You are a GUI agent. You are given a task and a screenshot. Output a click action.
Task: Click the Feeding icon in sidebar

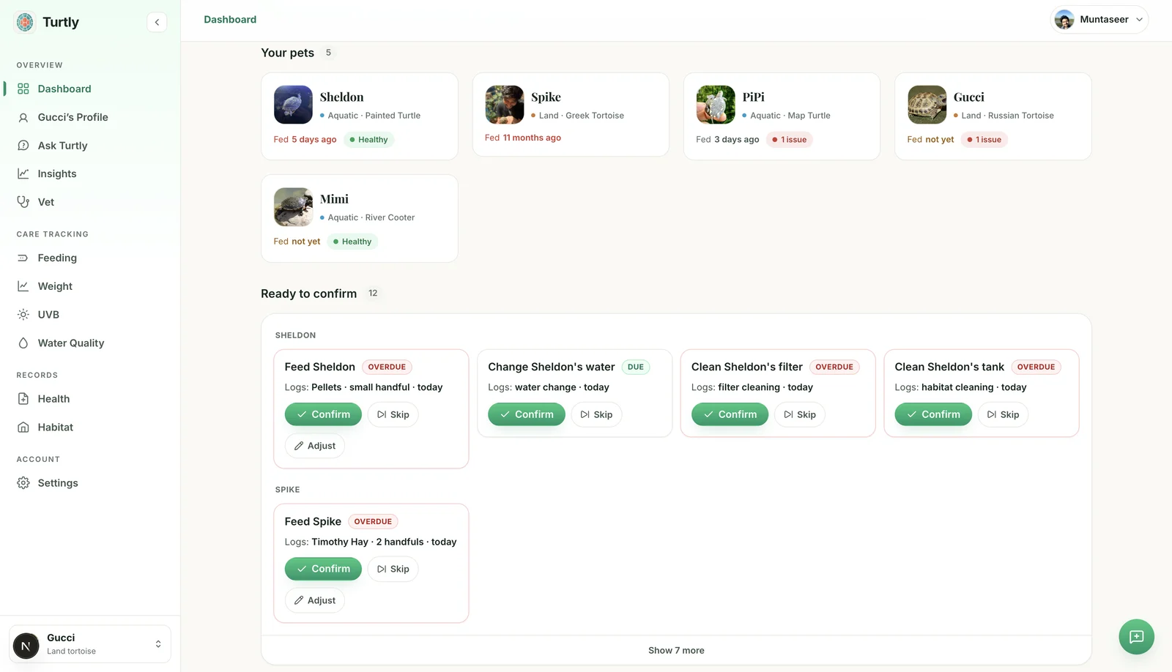(23, 258)
